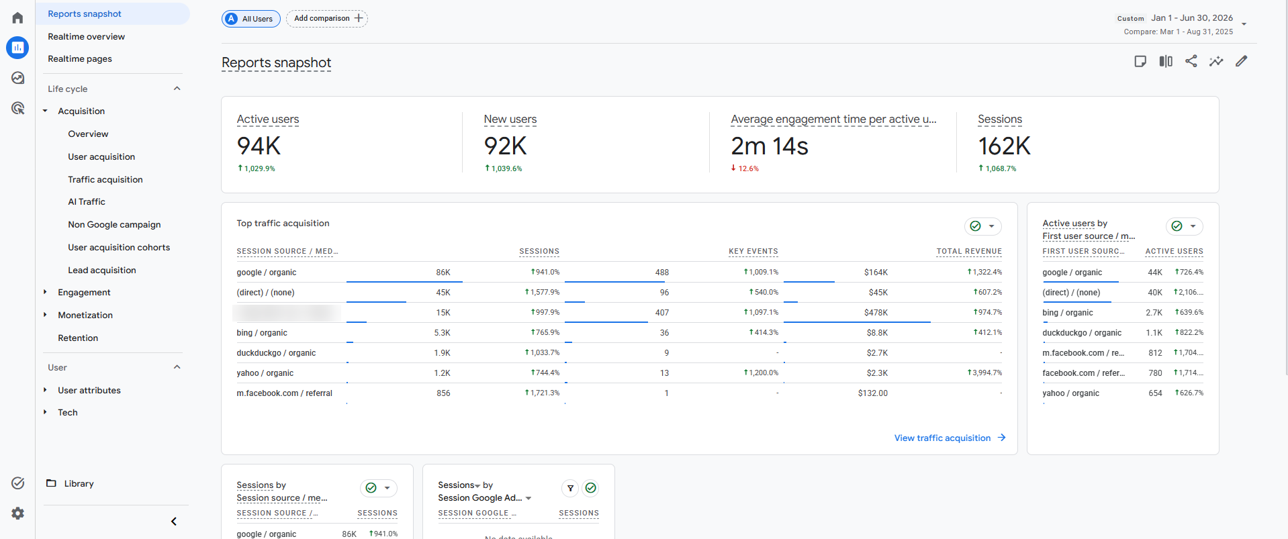
Task: Collapse the Life cycle section chevron
Action: tap(177, 89)
